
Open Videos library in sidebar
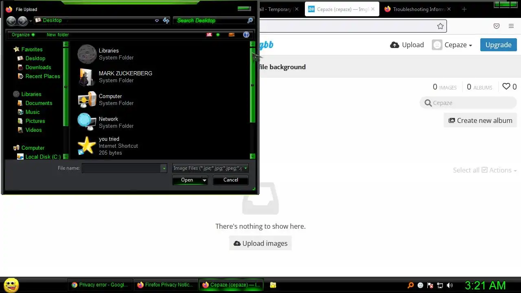(x=33, y=130)
